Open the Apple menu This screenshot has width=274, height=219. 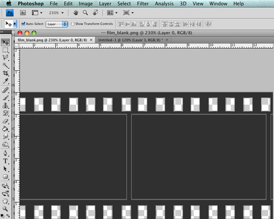(8, 4)
